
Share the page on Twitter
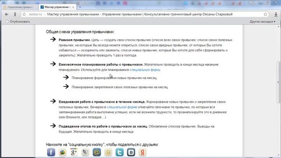[x=119, y=152]
